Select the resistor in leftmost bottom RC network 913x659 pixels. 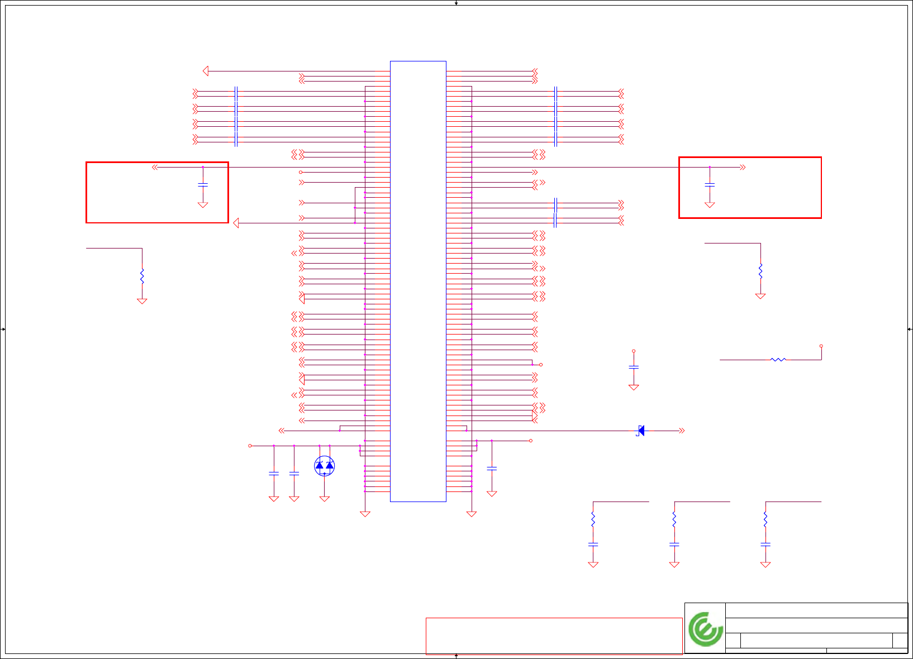point(593,520)
